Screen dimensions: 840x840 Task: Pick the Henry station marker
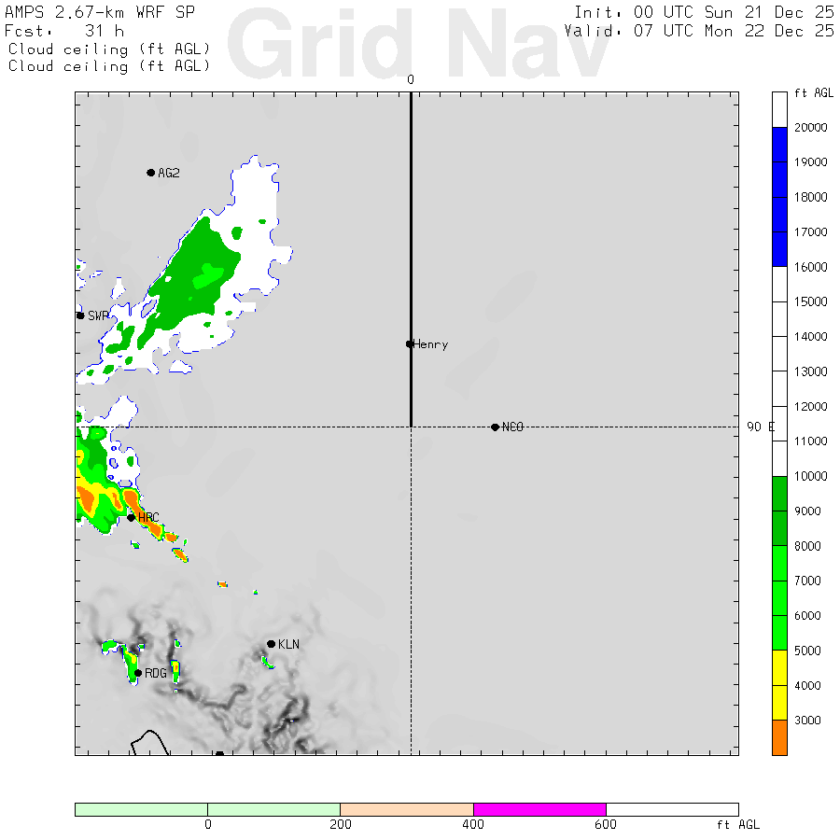click(410, 343)
